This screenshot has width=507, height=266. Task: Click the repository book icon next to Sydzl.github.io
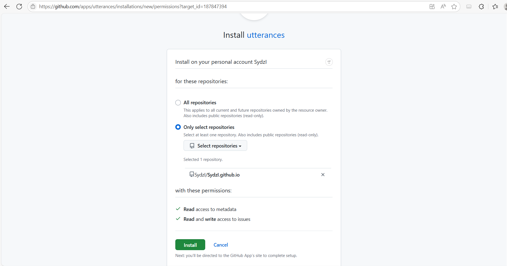pos(191,174)
